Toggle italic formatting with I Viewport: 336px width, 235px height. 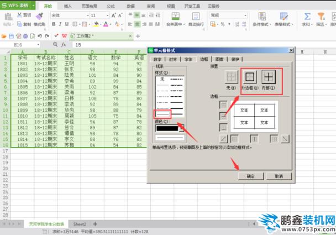point(60,24)
